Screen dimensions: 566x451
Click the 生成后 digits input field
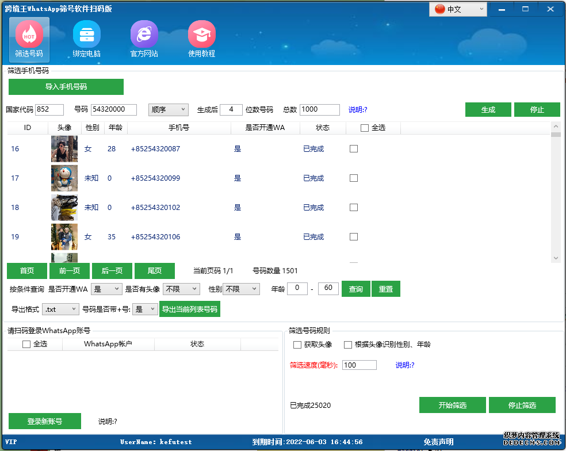pyautogui.click(x=231, y=109)
